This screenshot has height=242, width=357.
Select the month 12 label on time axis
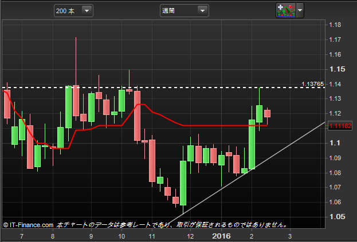pyautogui.click(x=190, y=236)
